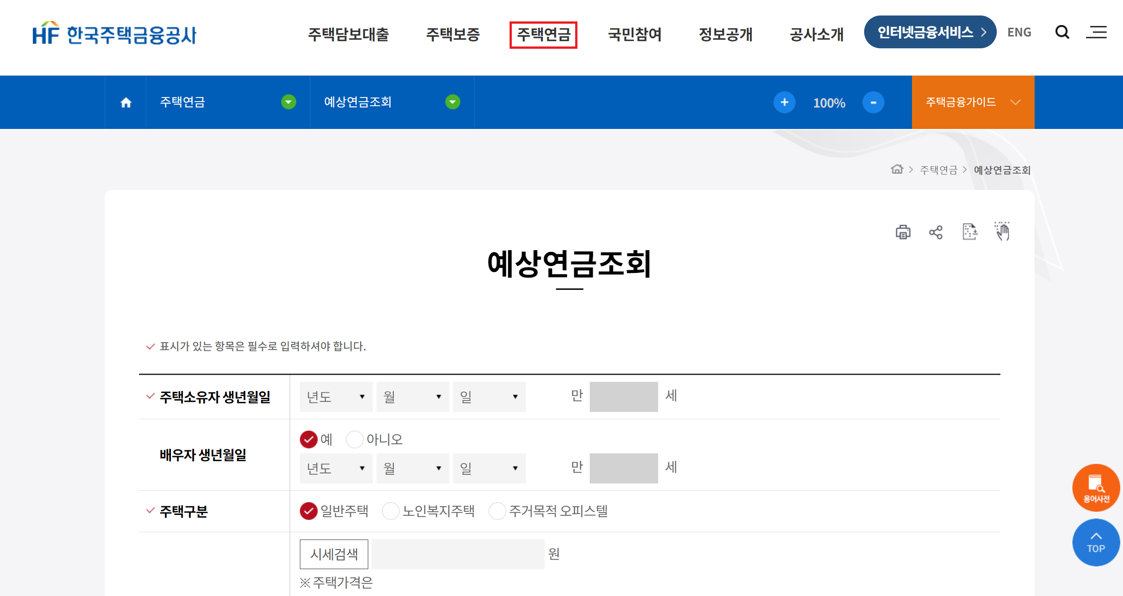Click the home icon in blue bar
Viewport: 1123px width, 596px height.
tap(126, 103)
